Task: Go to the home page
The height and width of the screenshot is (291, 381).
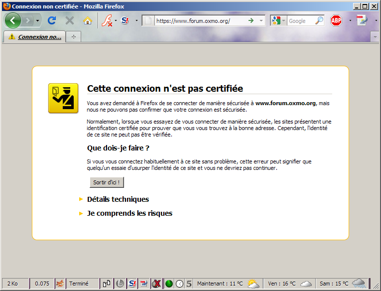Action: (88, 20)
